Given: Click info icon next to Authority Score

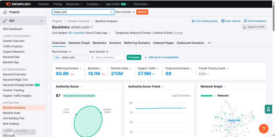Looking at the screenshot, I should (x=81, y=87).
